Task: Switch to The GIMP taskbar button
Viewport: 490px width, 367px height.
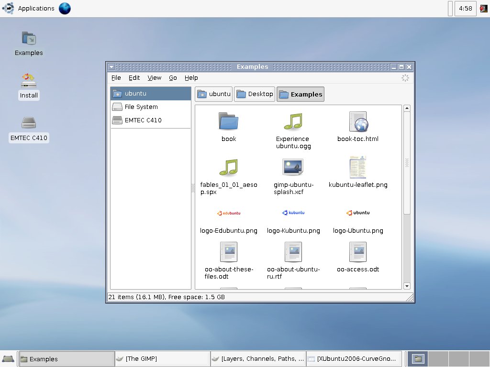Action: [x=163, y=359]
